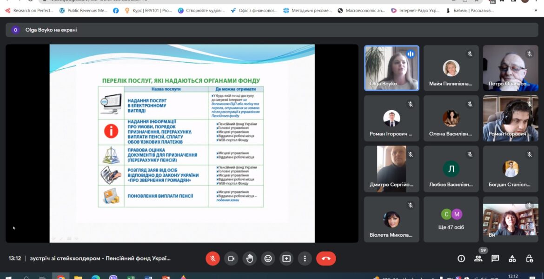The image size is (544, 279).
Task: Open the Public Revenue: Me... bookmark
Action: 84,10
